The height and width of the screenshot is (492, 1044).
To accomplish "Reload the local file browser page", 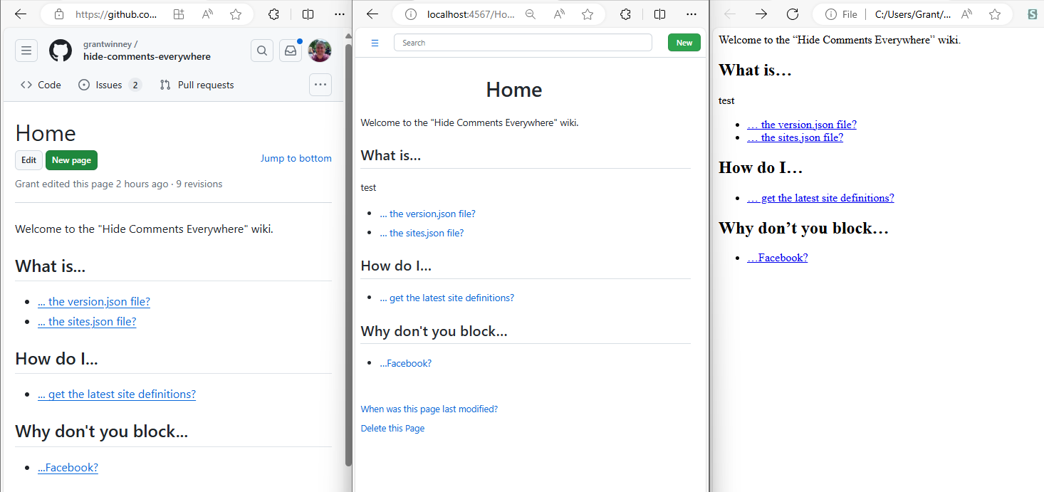I will point(792,14).
